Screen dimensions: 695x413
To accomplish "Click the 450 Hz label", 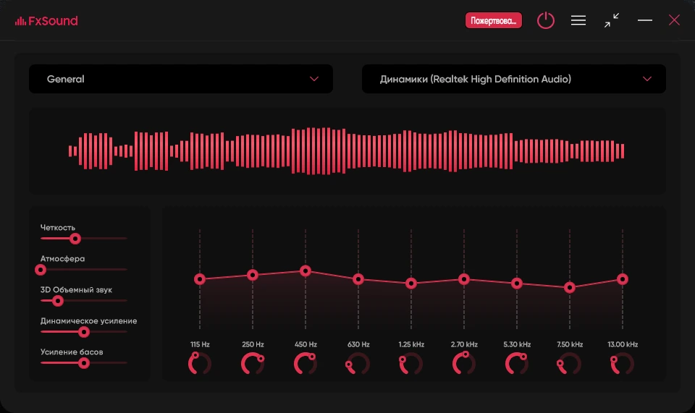I will (306, 344).
